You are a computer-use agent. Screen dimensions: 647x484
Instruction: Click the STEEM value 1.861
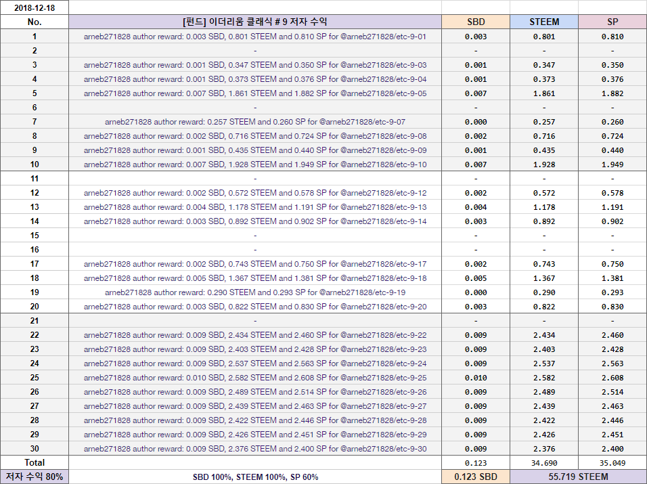pos(544,93)
